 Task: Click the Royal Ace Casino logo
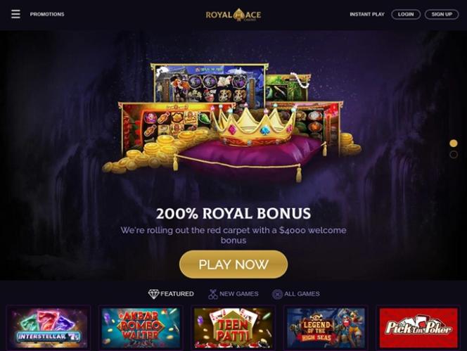click(233, 15)
